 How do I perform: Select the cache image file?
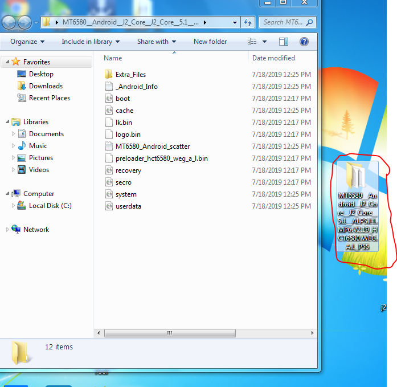click(124, 111)
